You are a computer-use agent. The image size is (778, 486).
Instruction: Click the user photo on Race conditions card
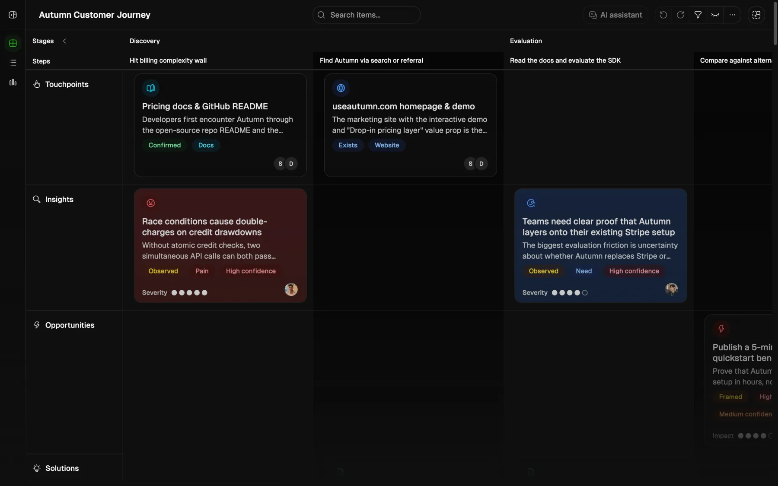coord(291,289)
